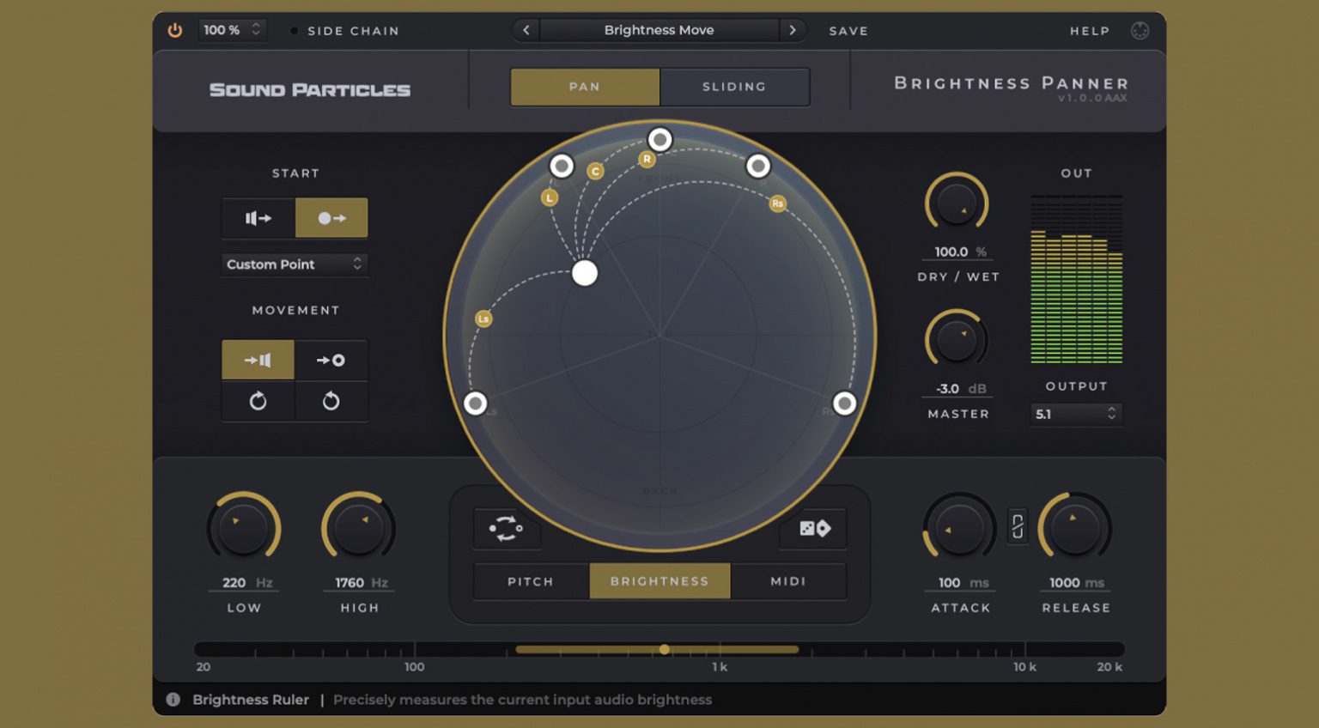Click the clockwise rotation movement icon

pos(258,402)
